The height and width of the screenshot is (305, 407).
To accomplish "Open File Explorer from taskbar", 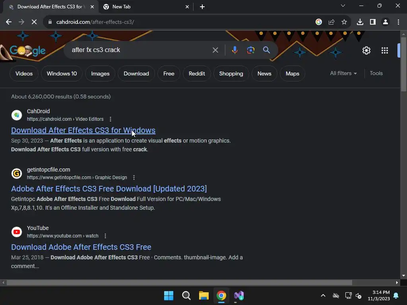I will [x=204, y=295].
